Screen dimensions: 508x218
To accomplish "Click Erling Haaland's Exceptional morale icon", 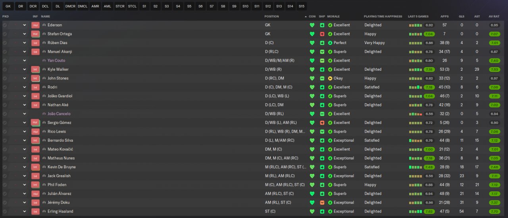I will coord(330,211).
